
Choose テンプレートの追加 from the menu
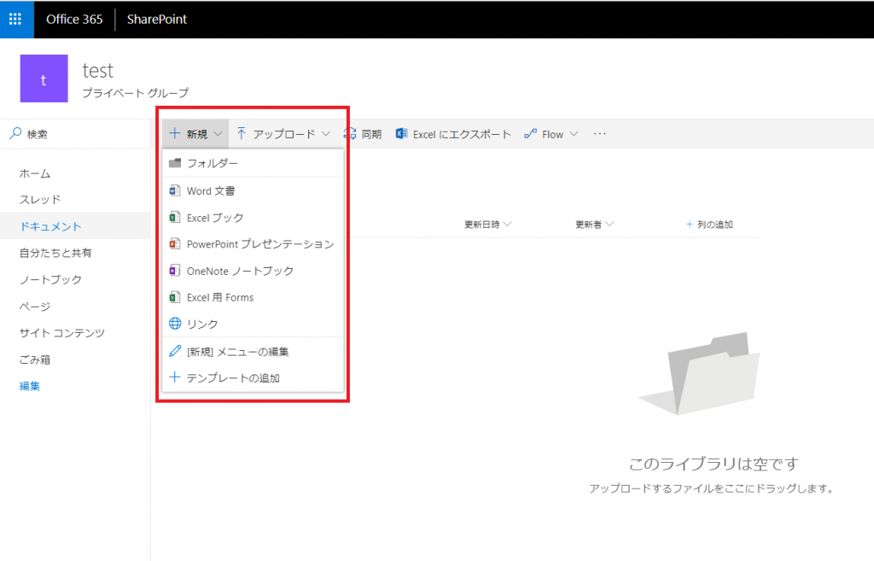[x=253, y=377]
